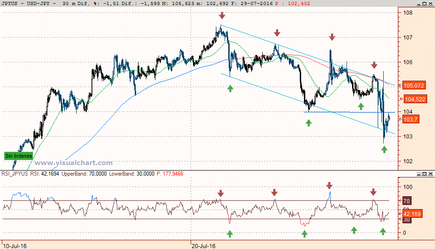Click the RSI upper band 70 tag

tap(407, 201)
